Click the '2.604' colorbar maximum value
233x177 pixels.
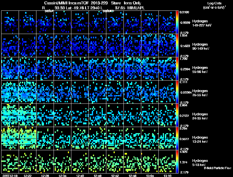(x=183, y=105)
